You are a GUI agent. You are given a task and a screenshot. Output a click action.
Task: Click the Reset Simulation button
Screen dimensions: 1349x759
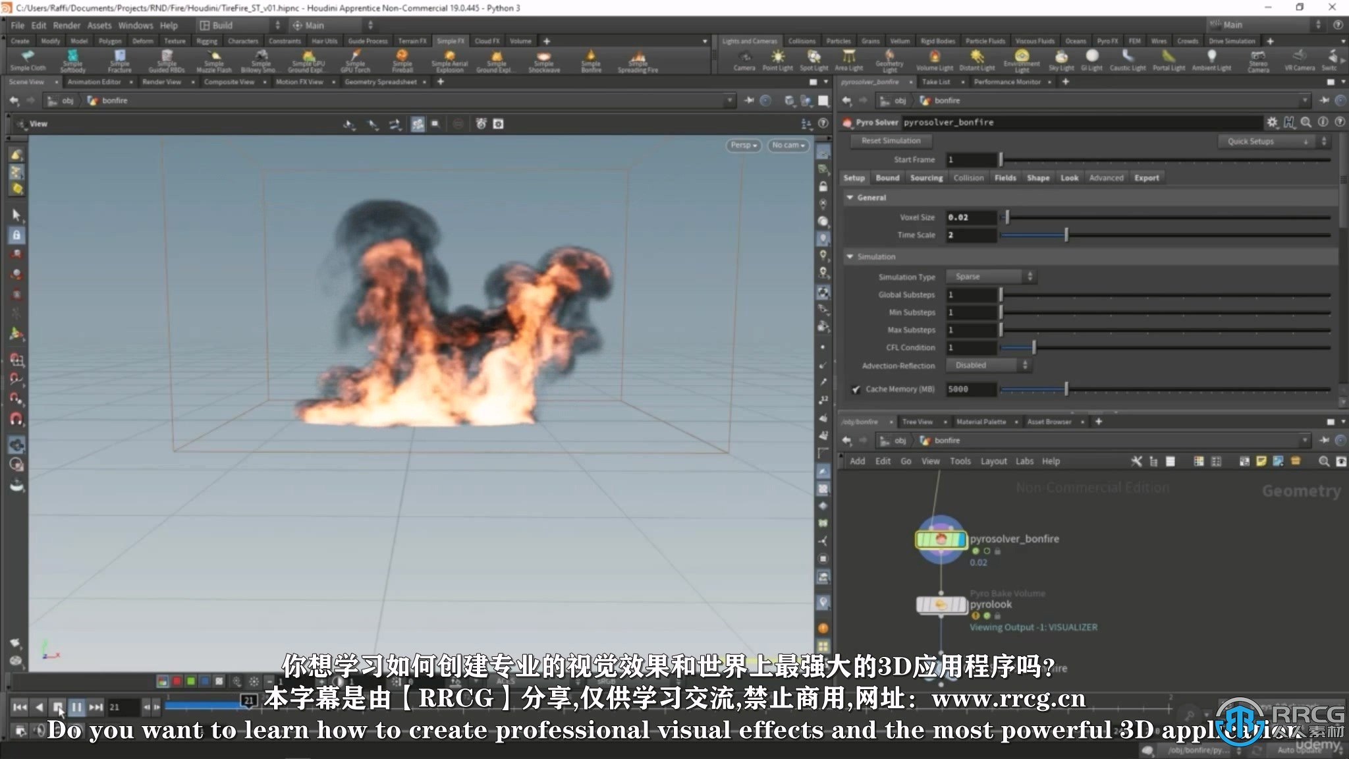coord(891,141)
